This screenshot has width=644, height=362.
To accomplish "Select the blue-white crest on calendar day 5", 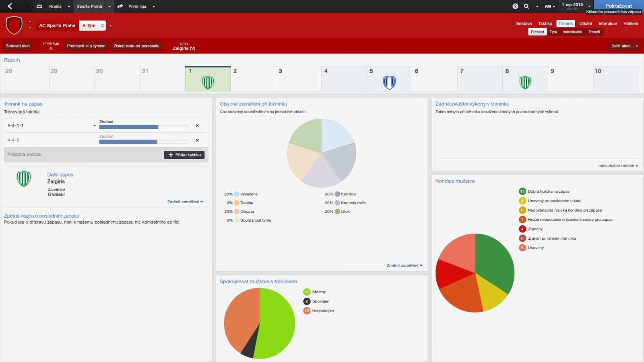I will pos(389,82).
